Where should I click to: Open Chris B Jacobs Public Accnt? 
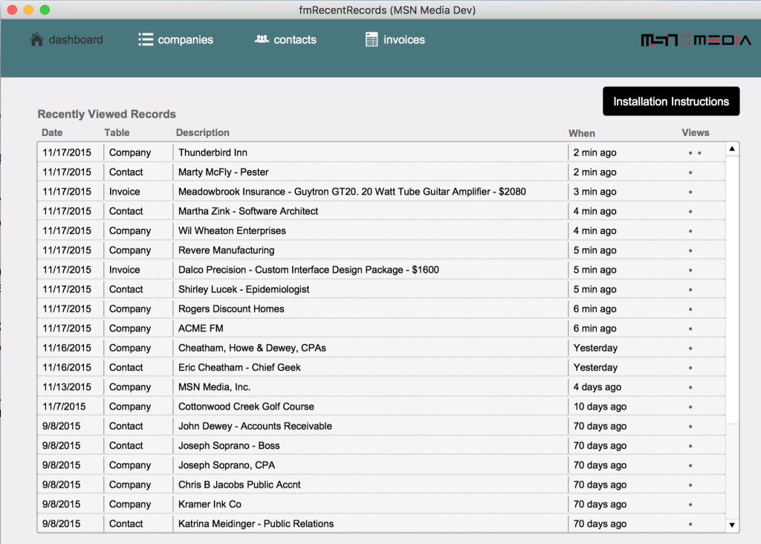point(381,485)
